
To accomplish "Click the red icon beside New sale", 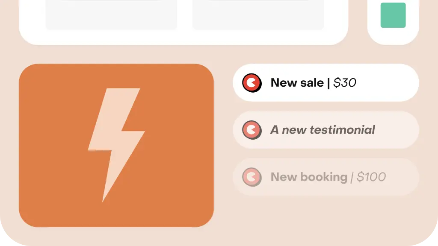I will coord(252,83).
